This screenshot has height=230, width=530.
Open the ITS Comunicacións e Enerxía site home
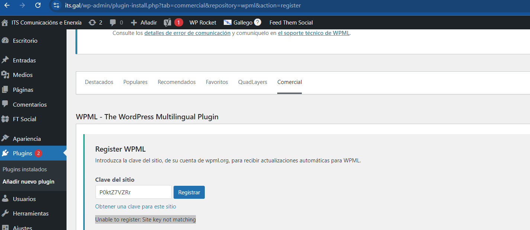pos(42,22)
